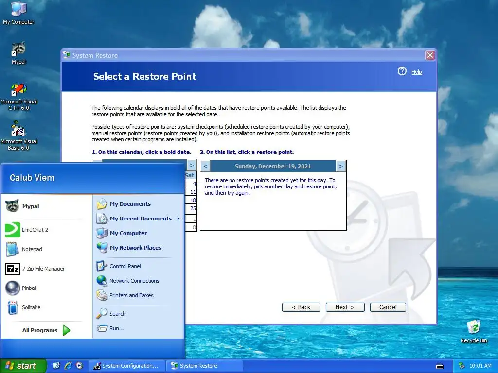This screenshot has height=373, width=498.
Task: Select Microsoft Visual C++ 6.0 shortcut
Action: coord(18,97)
